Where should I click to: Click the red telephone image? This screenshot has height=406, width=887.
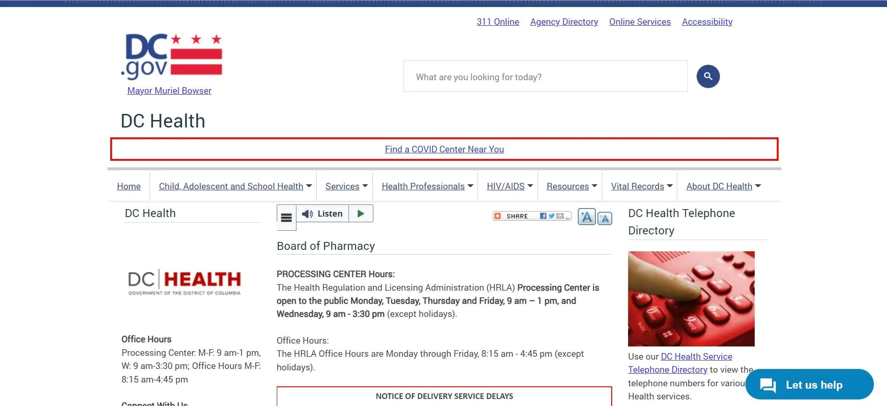(691, 299)
